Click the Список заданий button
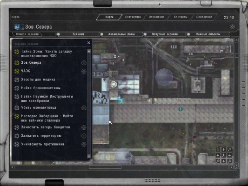This screenshot has width=248, height=186. pyautogui.click(x=27, y=34)
